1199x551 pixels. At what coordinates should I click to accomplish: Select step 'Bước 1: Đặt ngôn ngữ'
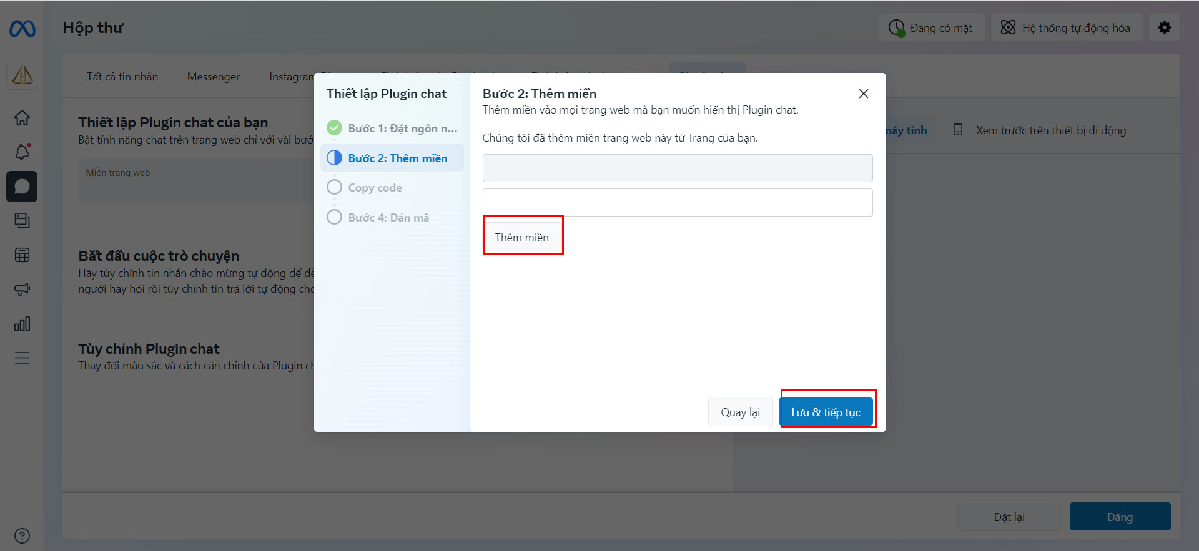(392, 128)
